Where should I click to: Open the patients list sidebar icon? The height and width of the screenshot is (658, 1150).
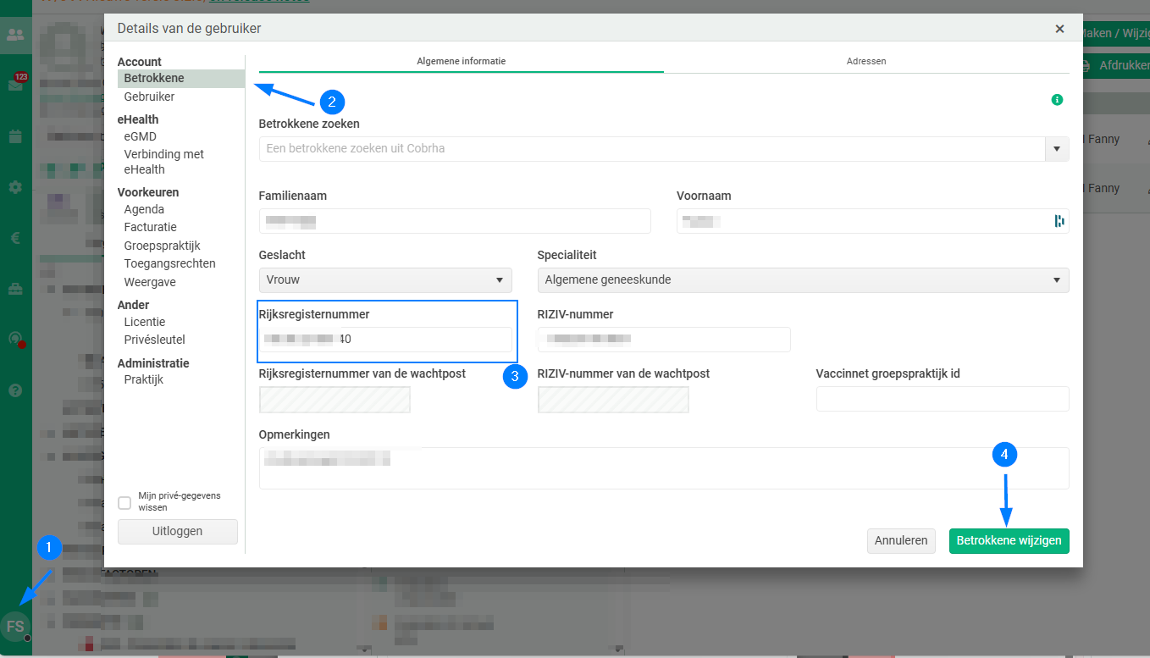pyautogui.click(x=15, y=36)
